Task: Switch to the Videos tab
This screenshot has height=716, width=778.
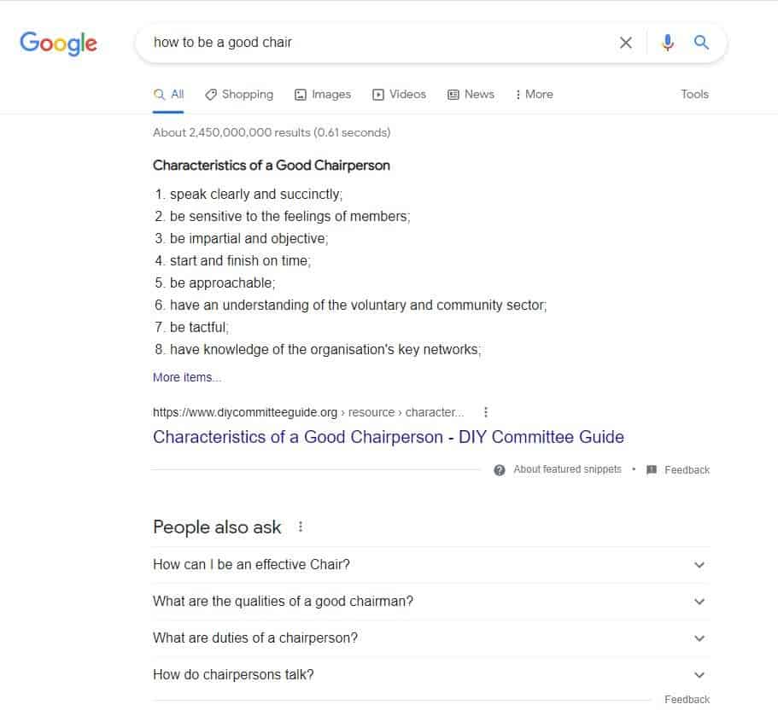Action: 399,94
